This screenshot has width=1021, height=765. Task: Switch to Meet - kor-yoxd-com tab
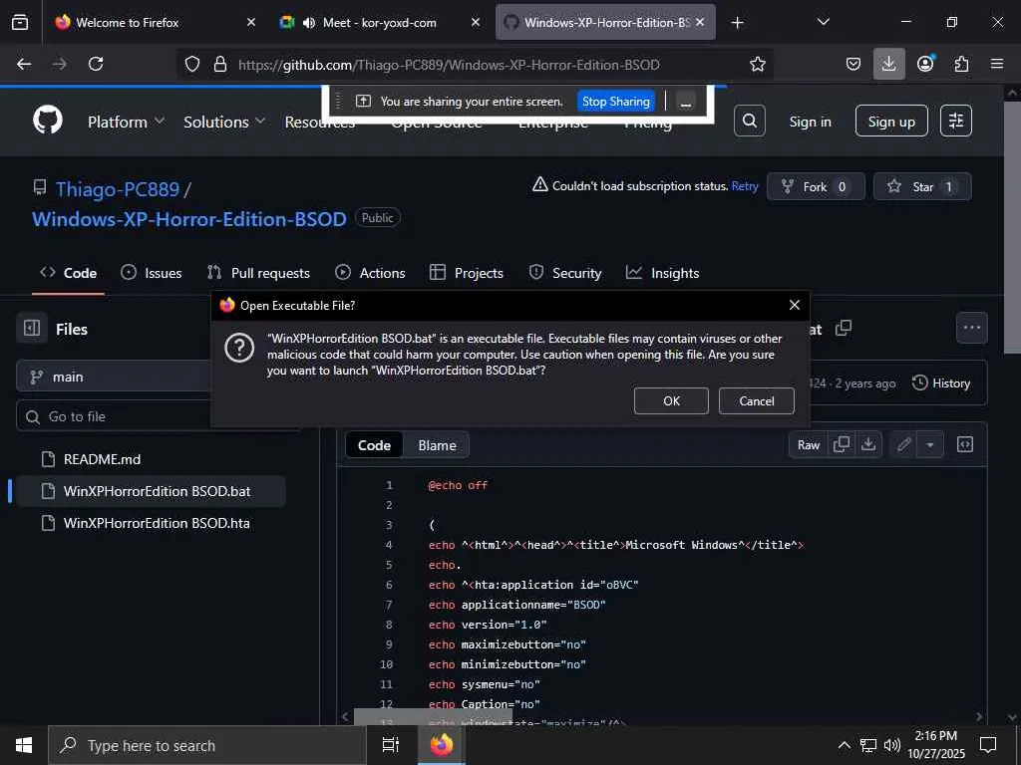pyautogui.click(x=380, y=23)
